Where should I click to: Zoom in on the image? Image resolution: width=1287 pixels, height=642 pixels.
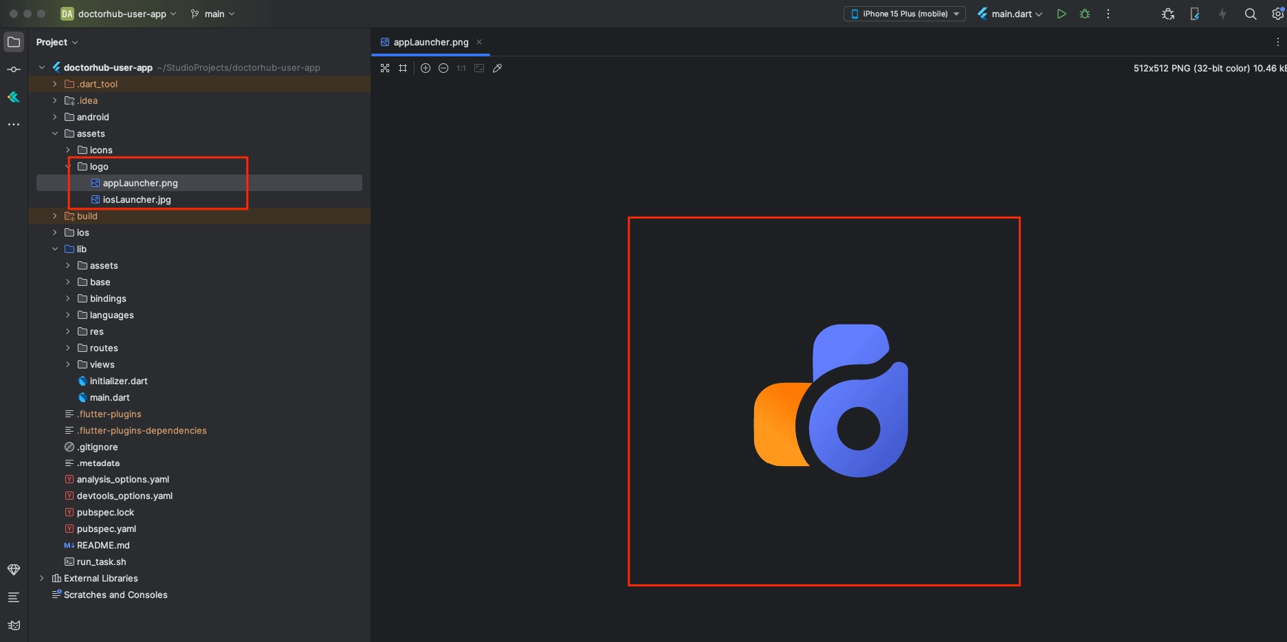426,68
